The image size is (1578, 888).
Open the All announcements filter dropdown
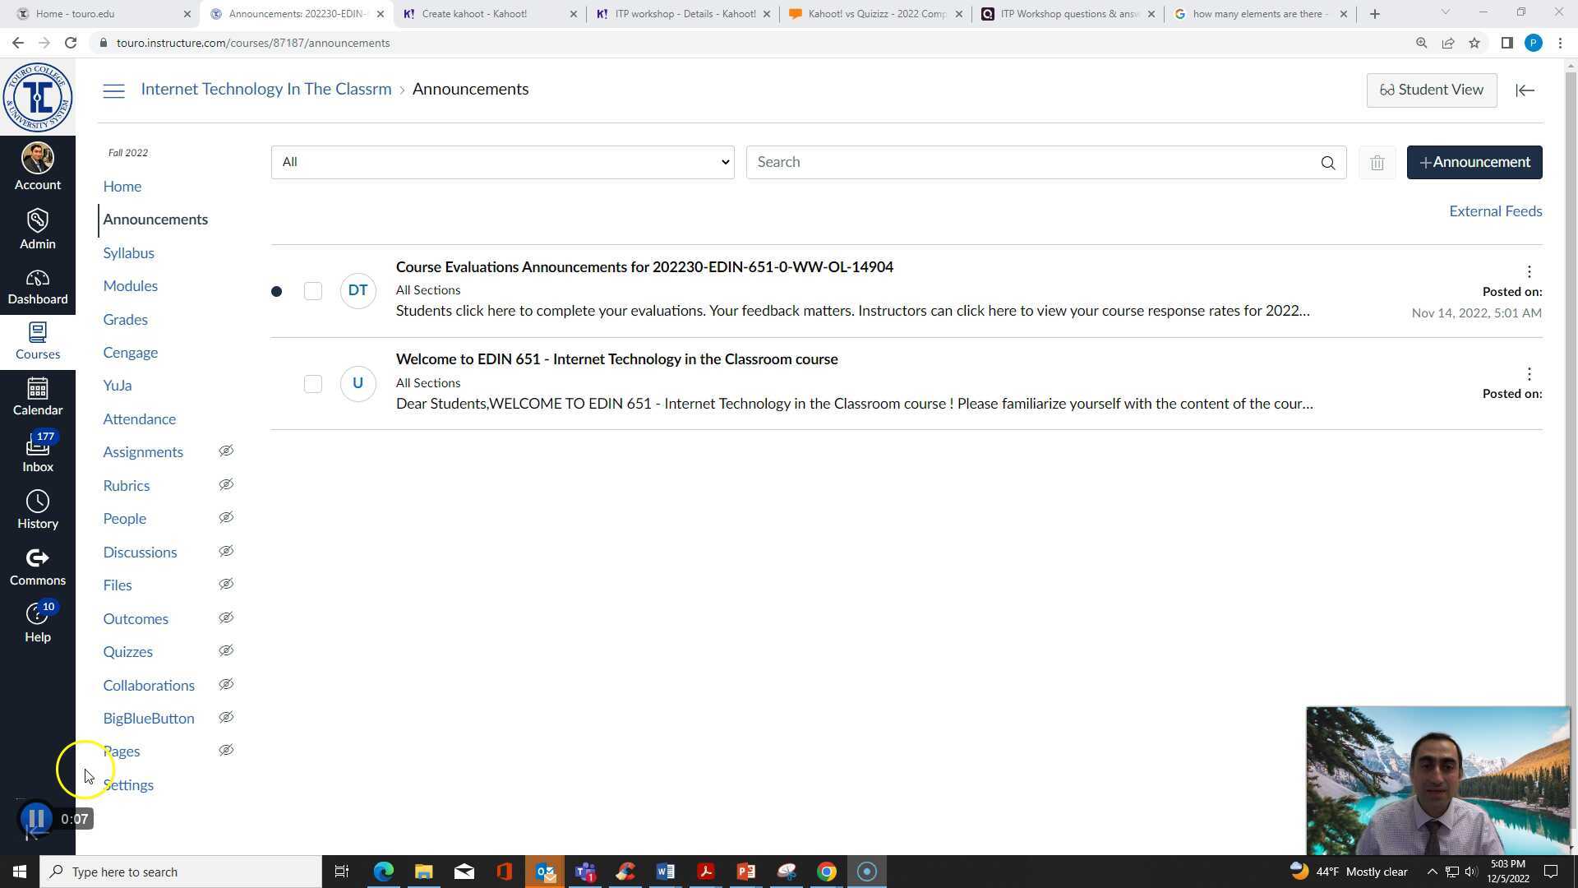[x=502, y=162]
